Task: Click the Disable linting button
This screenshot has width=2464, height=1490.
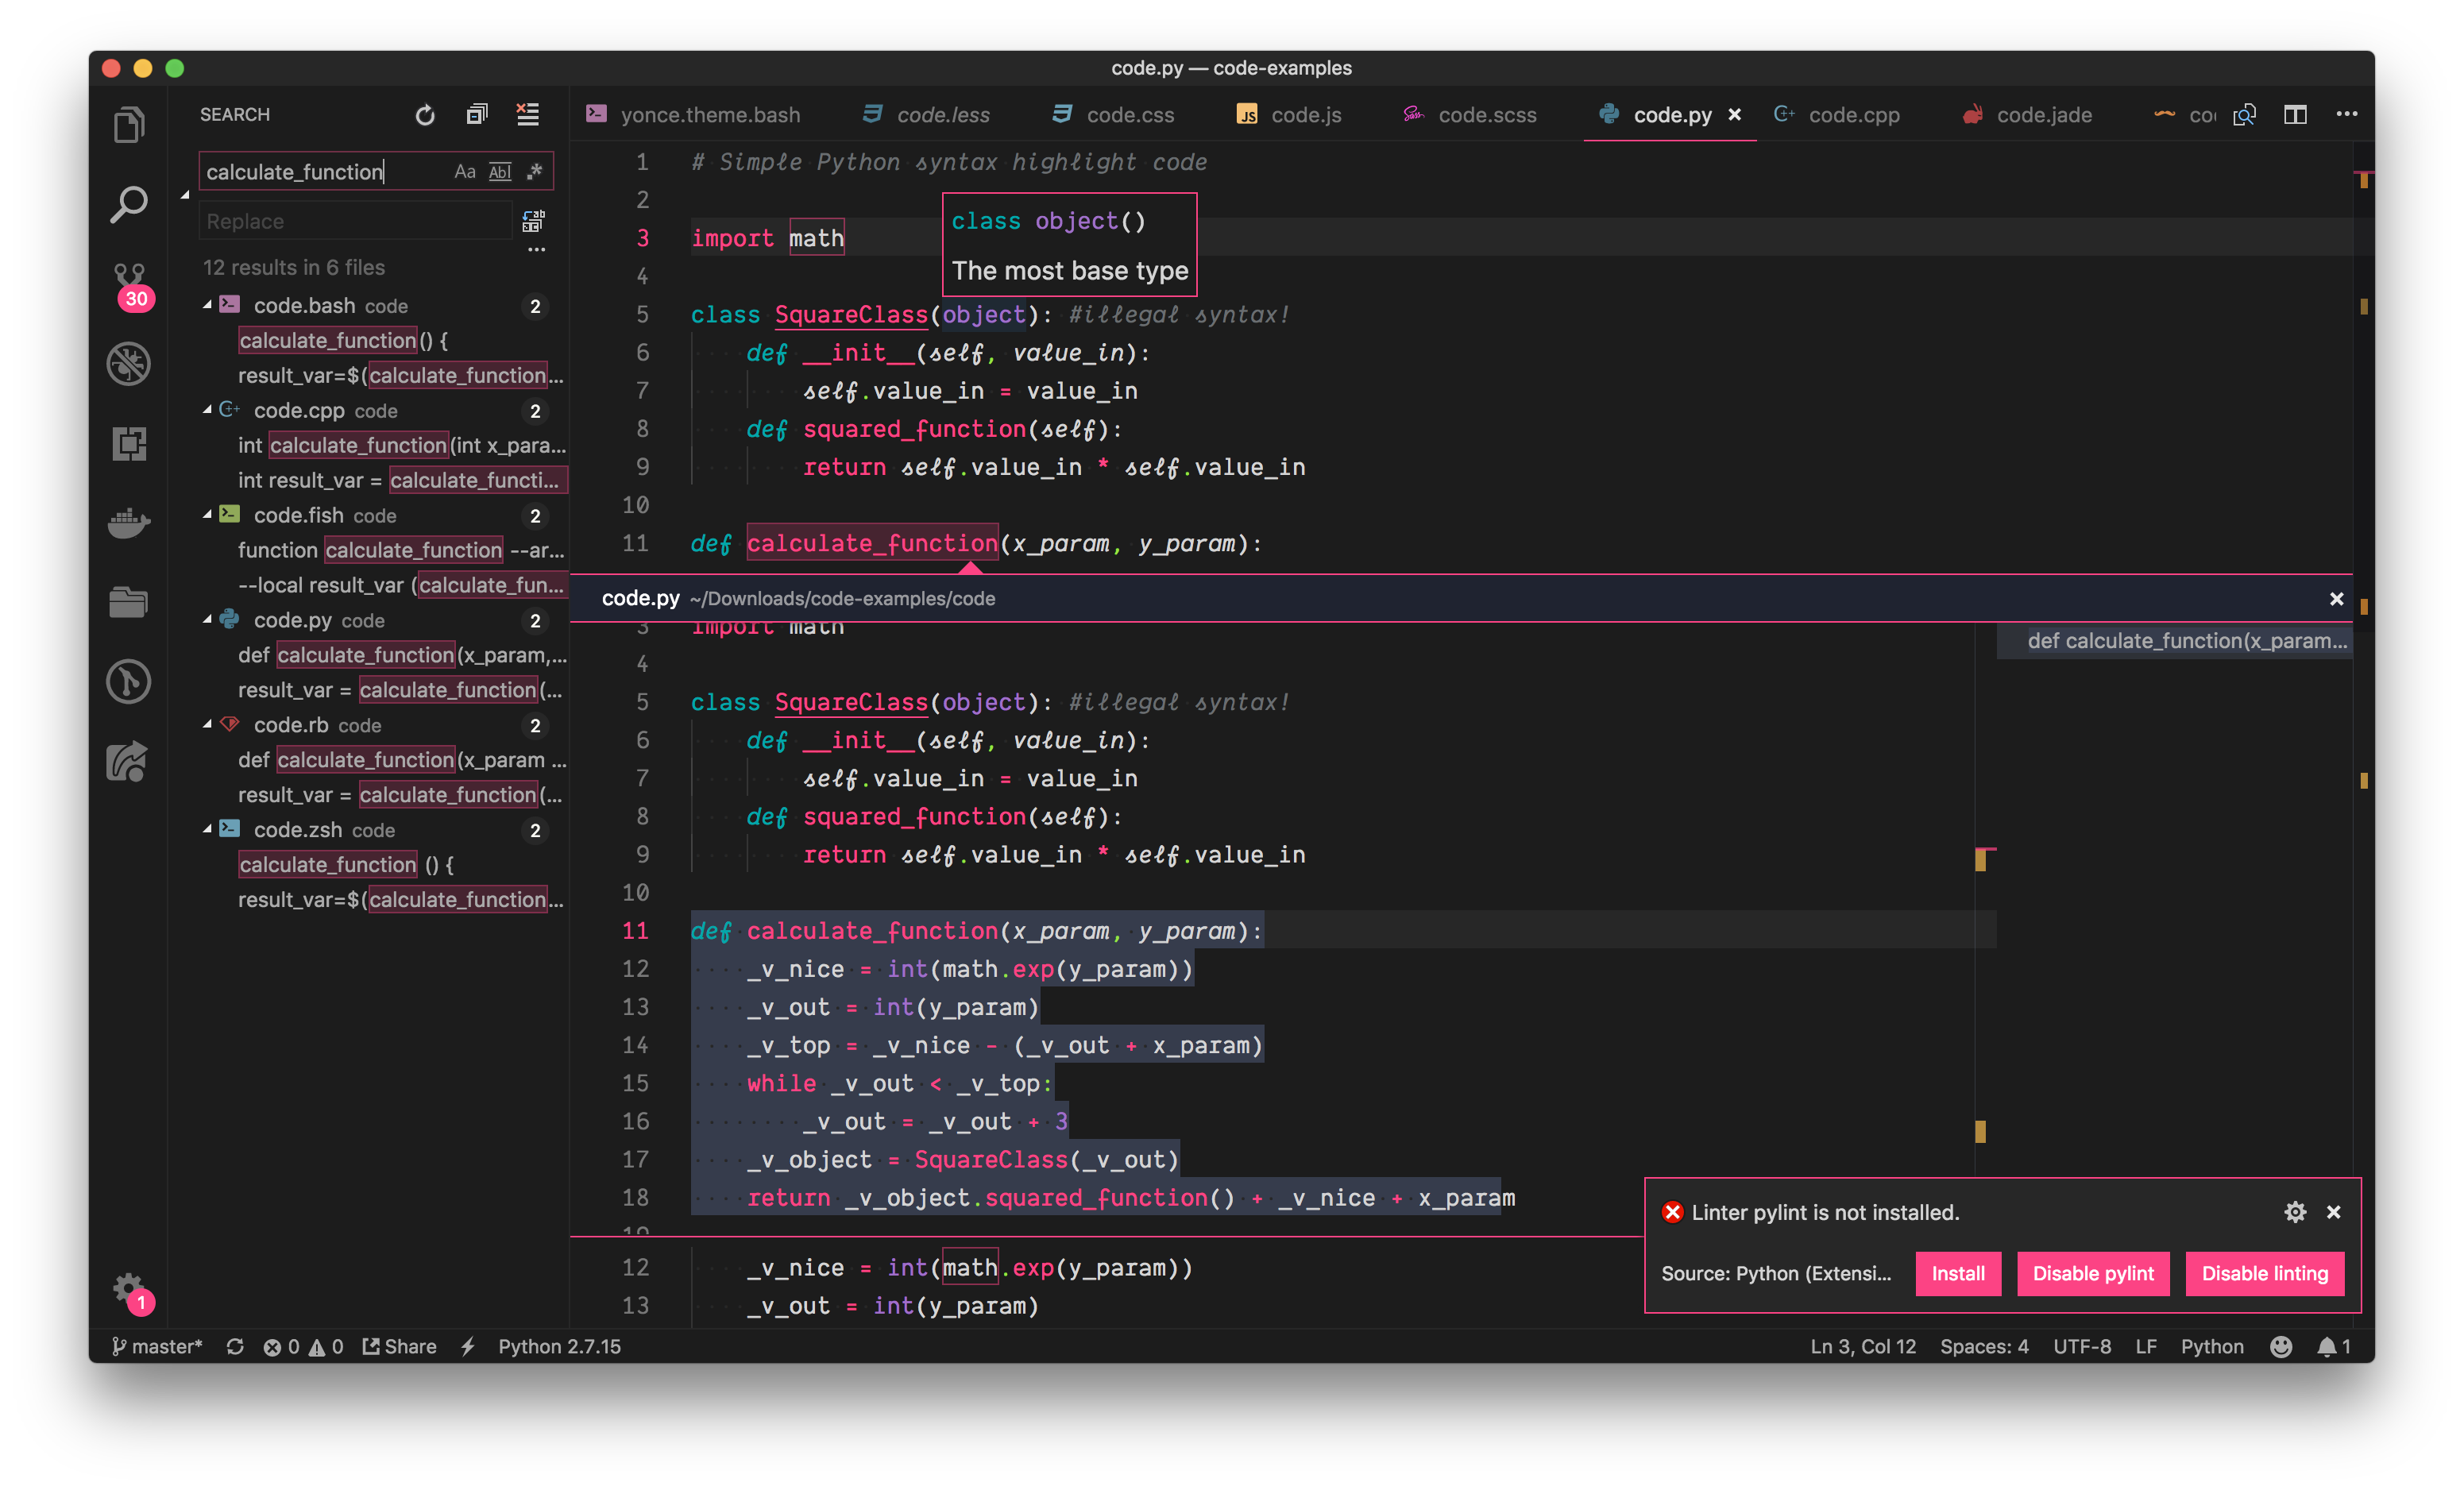Action: tap(2264, 1273)
